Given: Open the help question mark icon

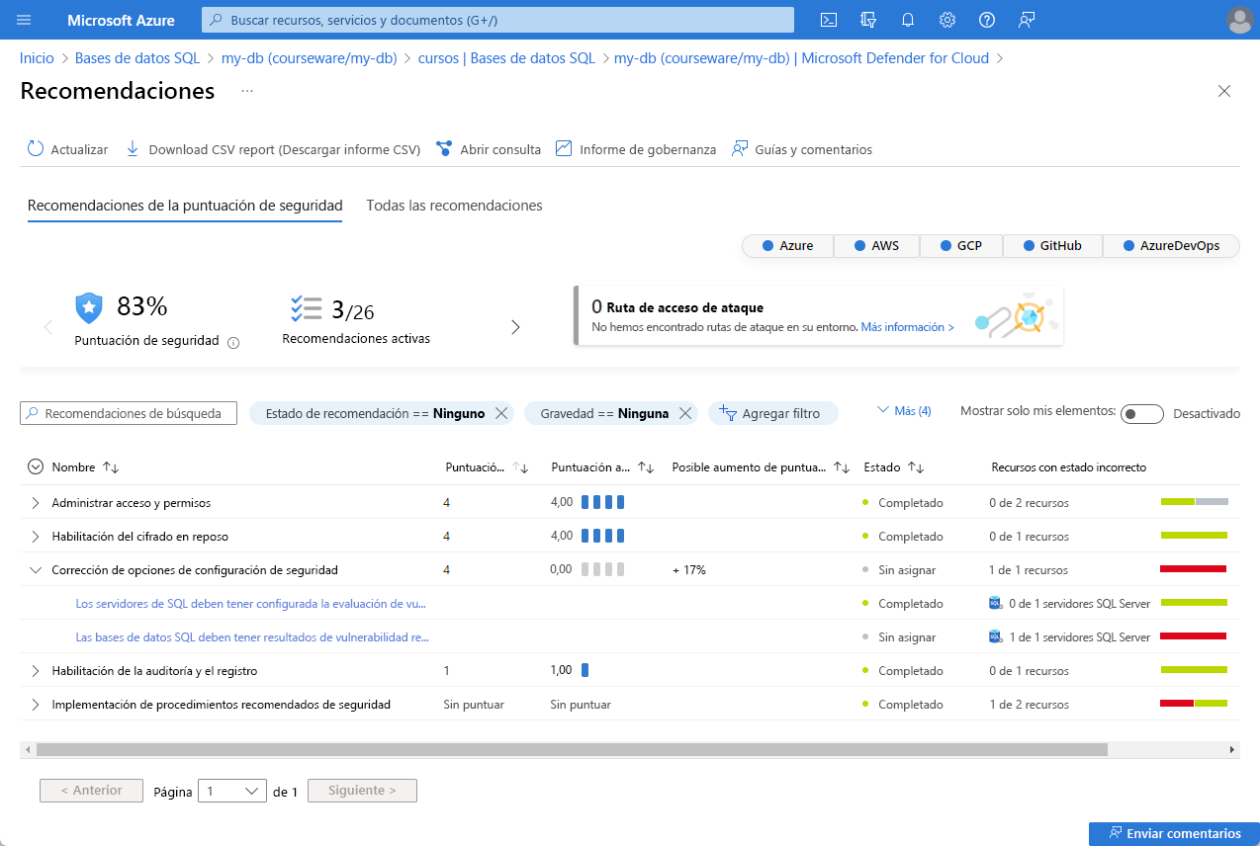Looking at the screenshot, I should click(x=986, y=20).
